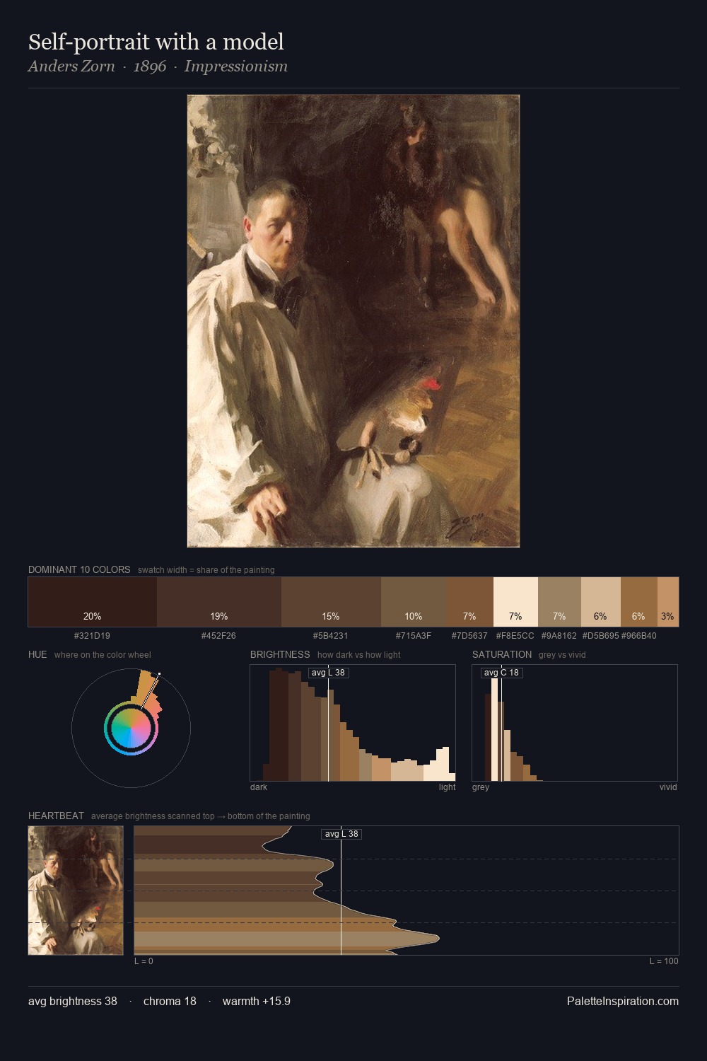
Task: Select the 19% swatch #452F26
Action: pos(219,602)
